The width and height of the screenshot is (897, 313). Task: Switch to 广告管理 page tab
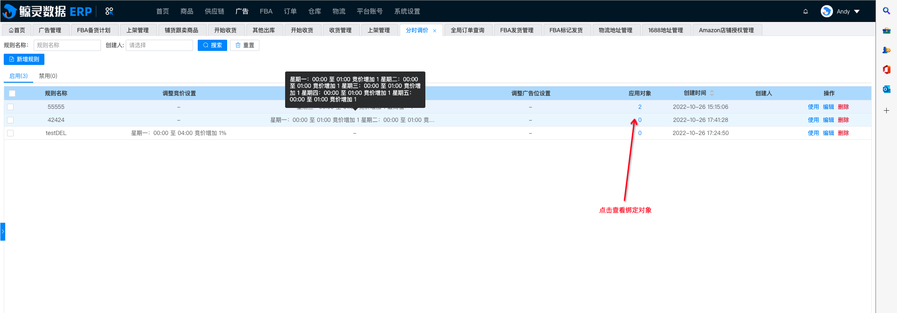[50, 30]
